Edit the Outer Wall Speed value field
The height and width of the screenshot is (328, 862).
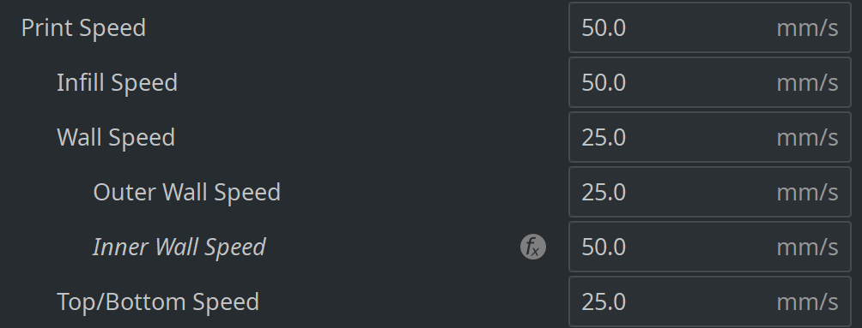(710, 192)
